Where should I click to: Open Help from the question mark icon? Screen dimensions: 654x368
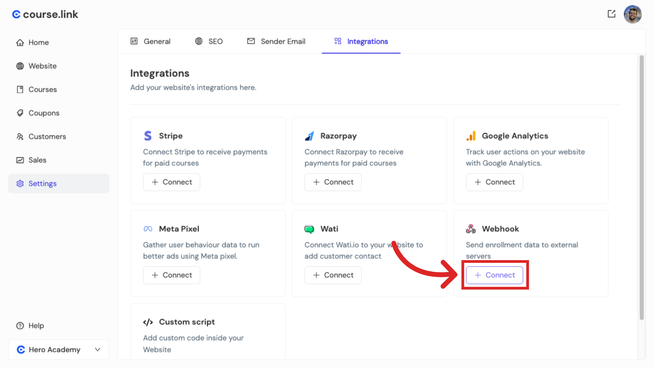tap(20, 325)
